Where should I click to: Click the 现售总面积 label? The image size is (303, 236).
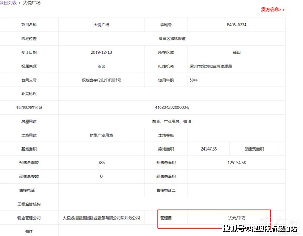[x=166, y=177]
